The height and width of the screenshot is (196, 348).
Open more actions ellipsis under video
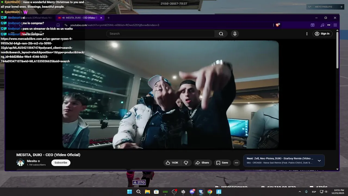click(237, 163)
